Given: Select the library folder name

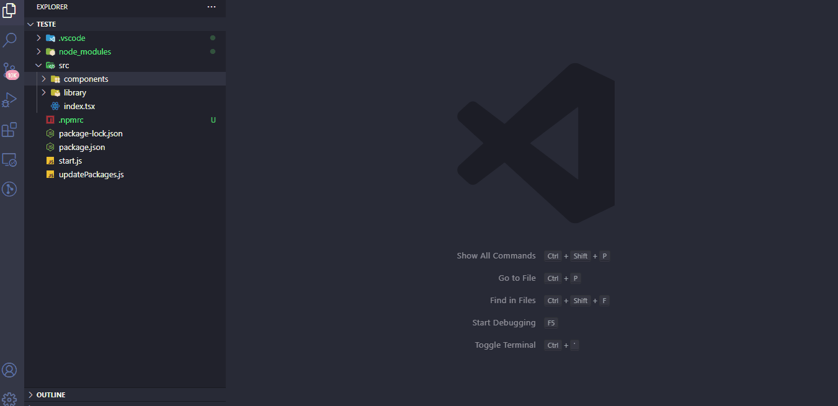Looking at the screenshot, I should (x=75, y=92).
